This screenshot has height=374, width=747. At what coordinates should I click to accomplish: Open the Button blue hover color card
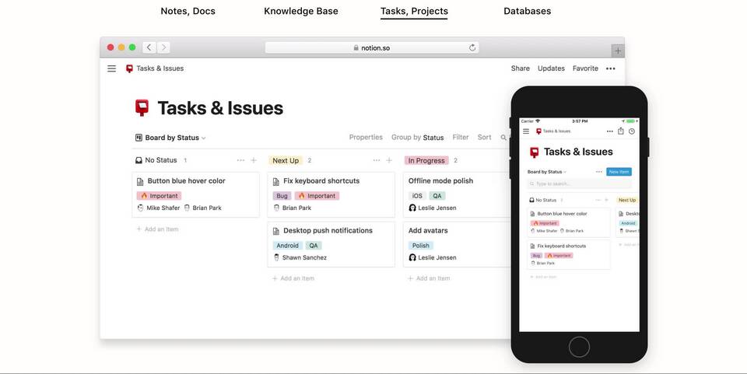pos(195,194)
